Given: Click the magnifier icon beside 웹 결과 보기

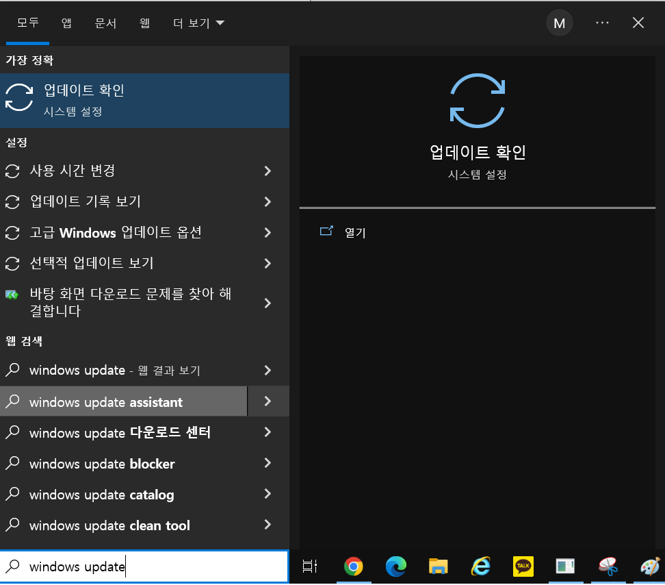Looking at the screenshot, I should tap(13, 369).
